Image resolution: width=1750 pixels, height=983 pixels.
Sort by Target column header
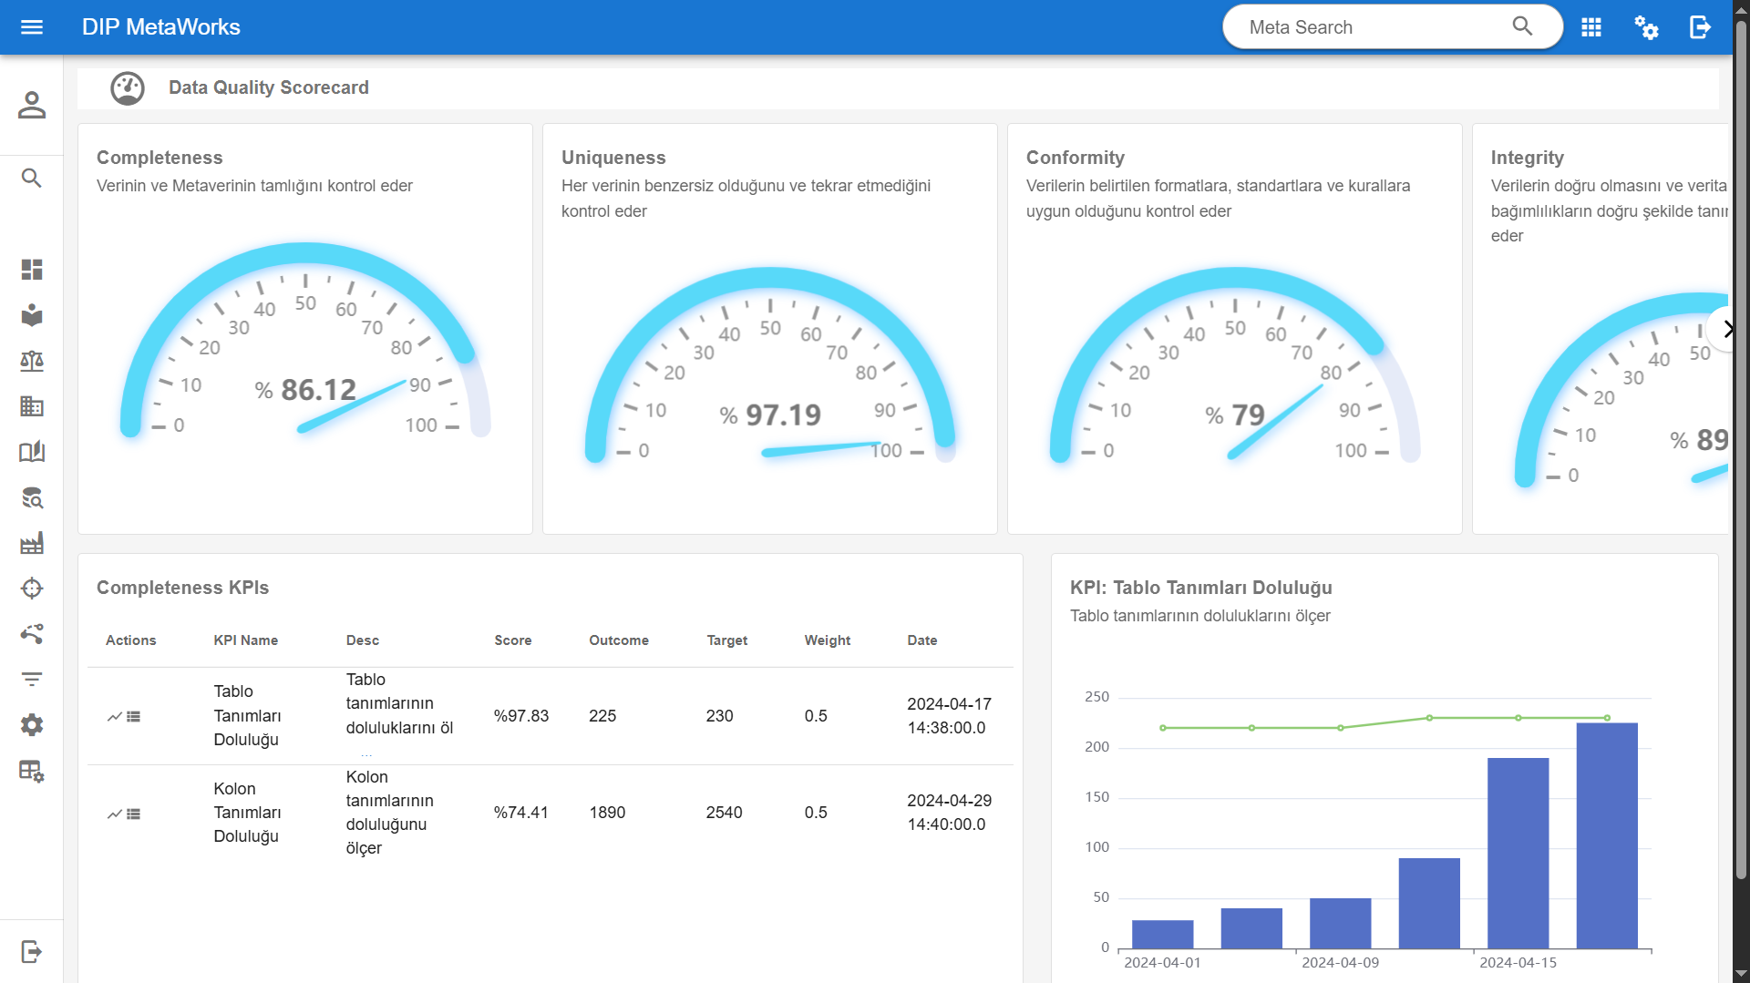point(727,640)
